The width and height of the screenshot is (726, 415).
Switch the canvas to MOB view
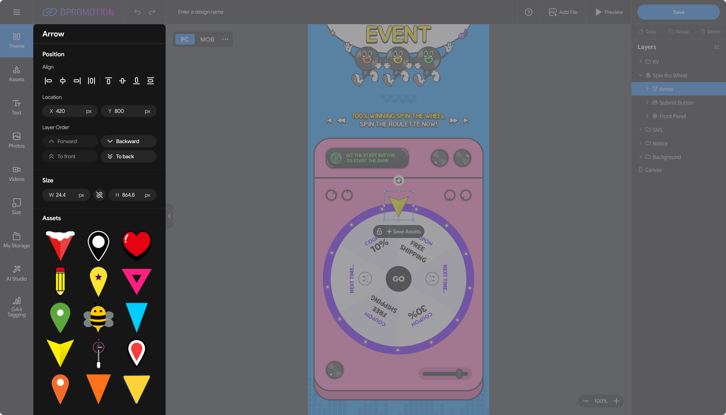point(207,39)
